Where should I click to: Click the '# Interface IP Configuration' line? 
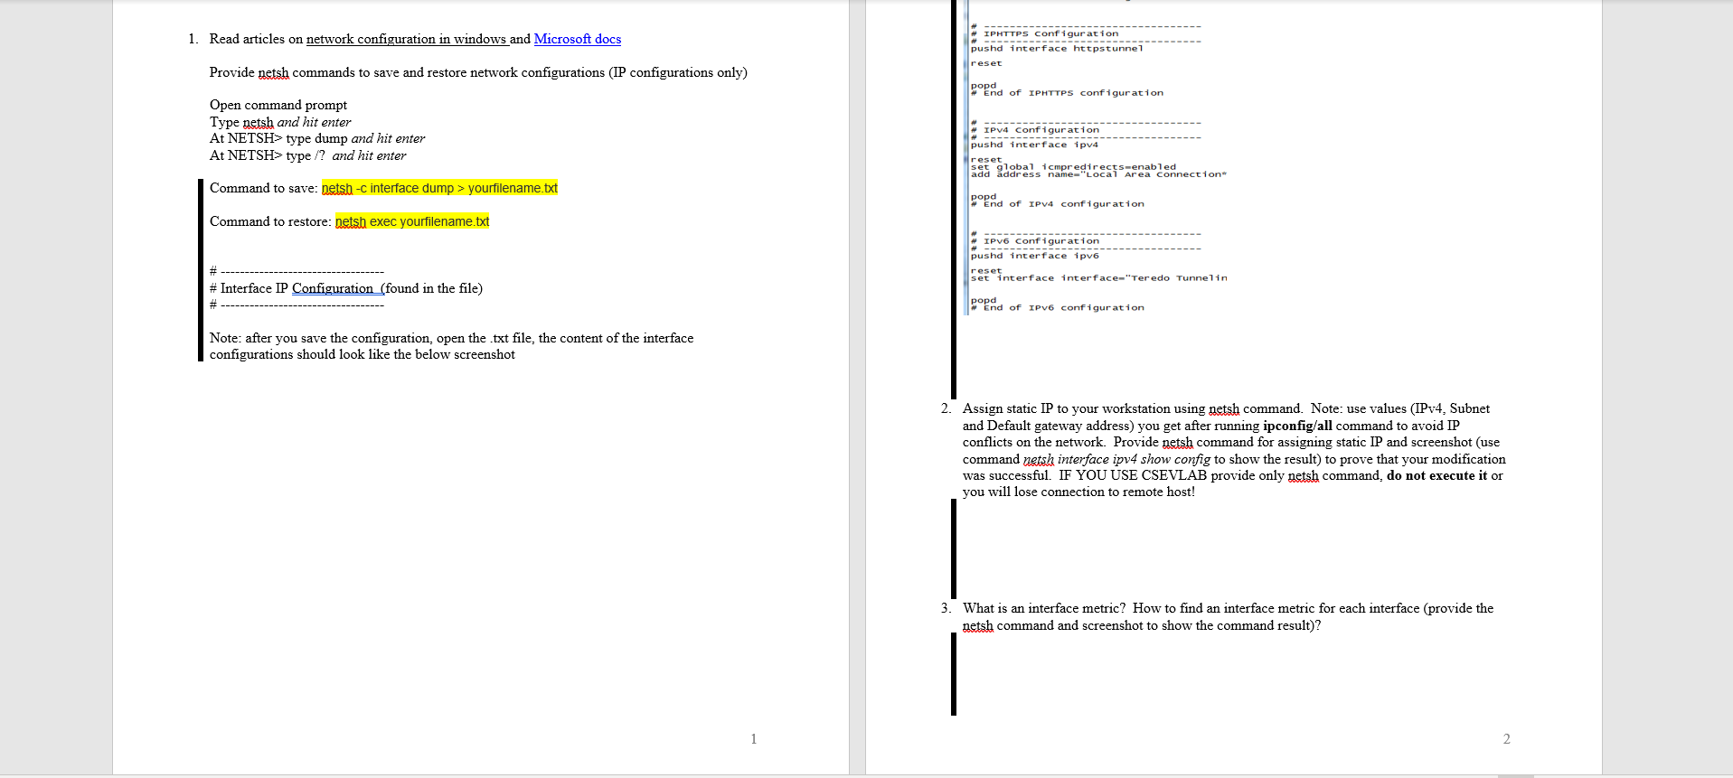[346, 288]
